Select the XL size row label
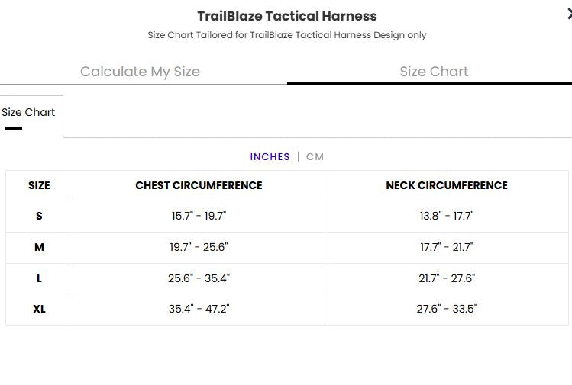The width and height of the screenshot is (572, 385). 39,309
